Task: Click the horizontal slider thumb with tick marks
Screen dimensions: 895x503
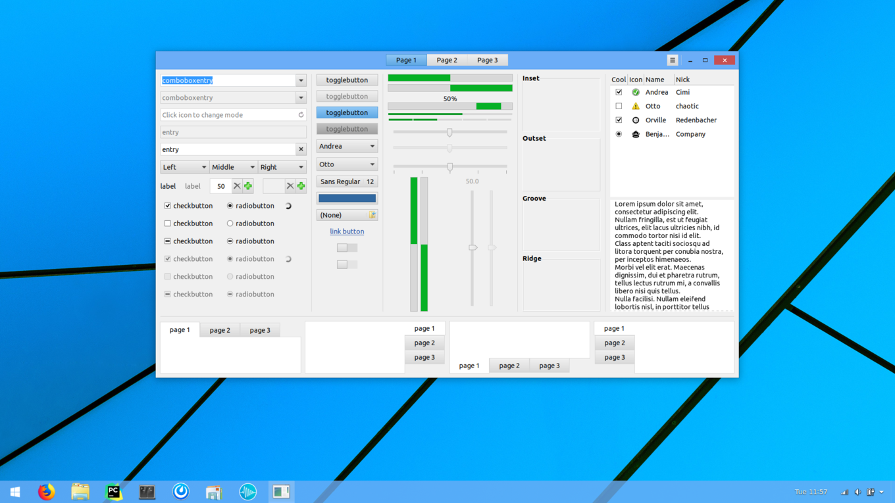Action: [x=450, y=167]
